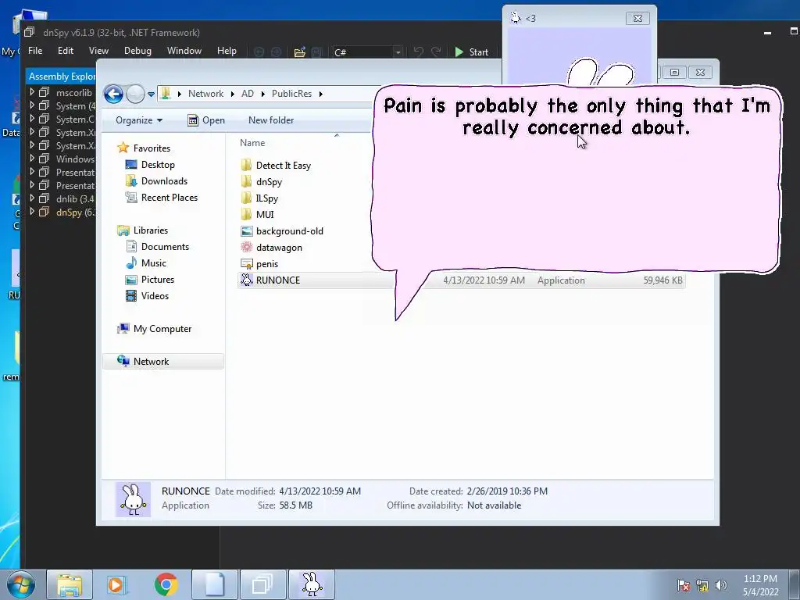
Task: Click the volume speaker tray icon
Action: coord(721,585)
